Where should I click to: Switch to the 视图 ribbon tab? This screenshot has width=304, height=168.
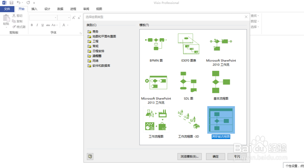point(99,9)
